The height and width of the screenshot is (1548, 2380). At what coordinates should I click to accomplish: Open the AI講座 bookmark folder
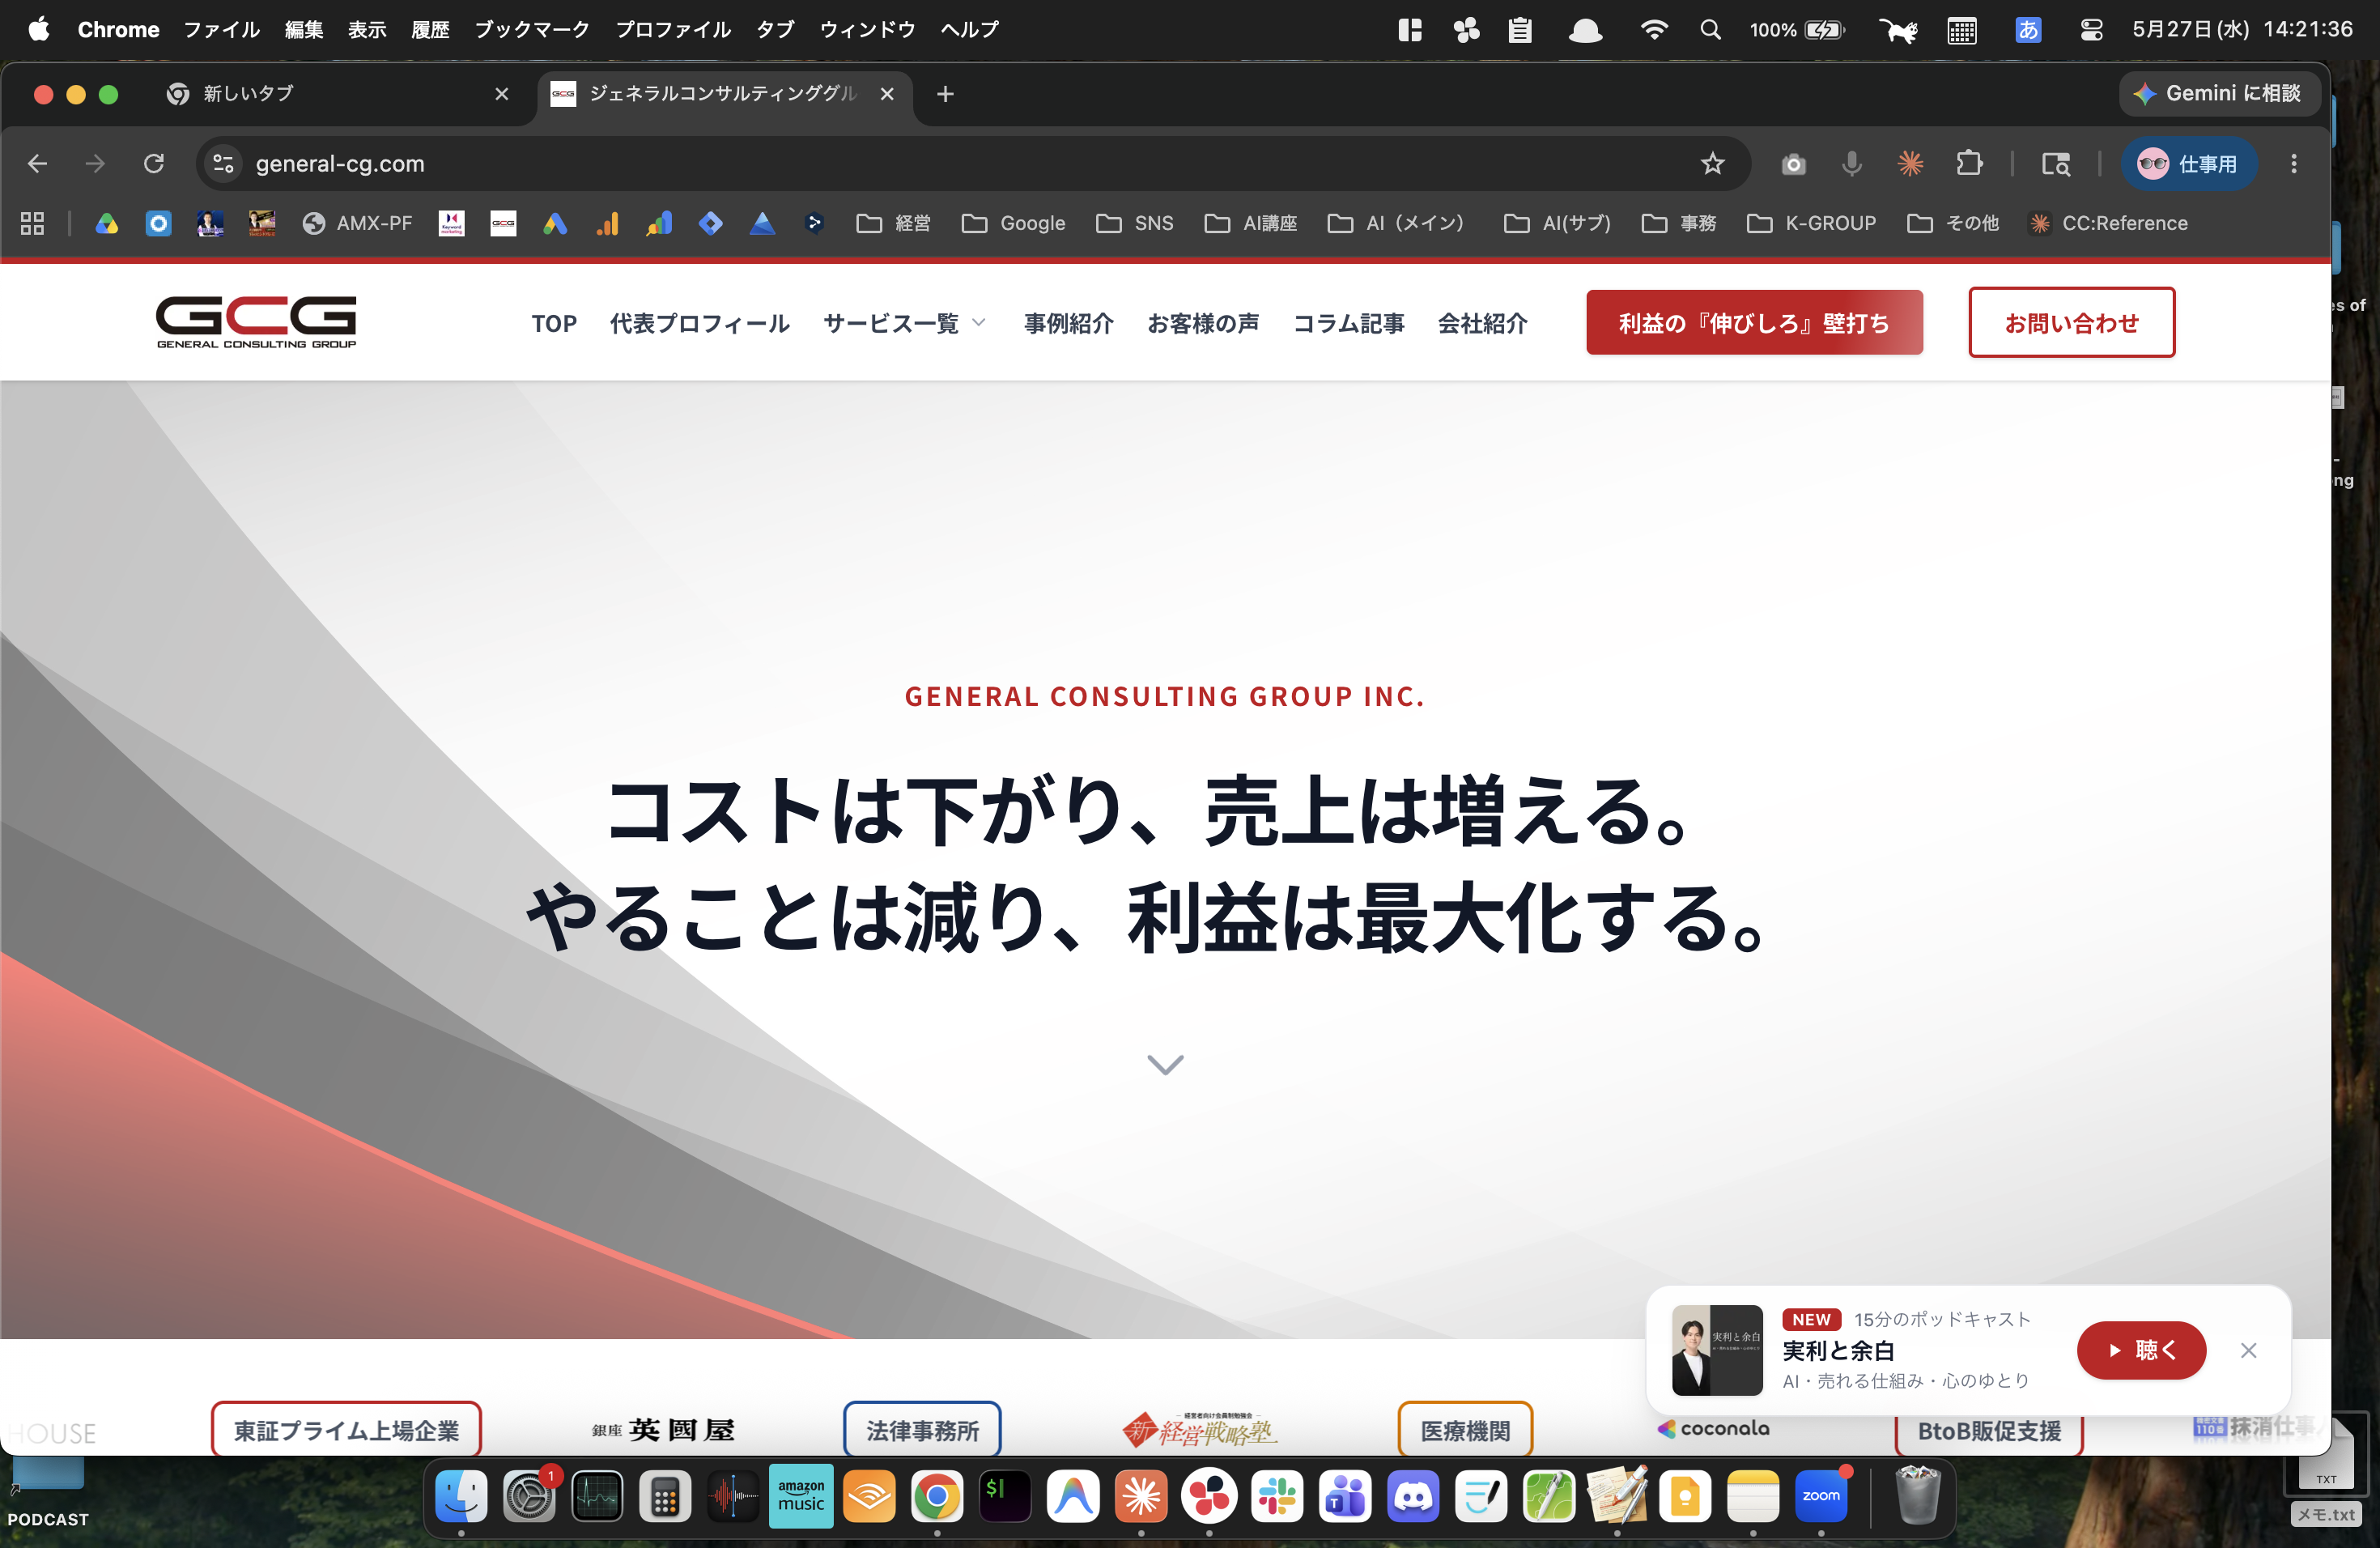[1250, 223]
